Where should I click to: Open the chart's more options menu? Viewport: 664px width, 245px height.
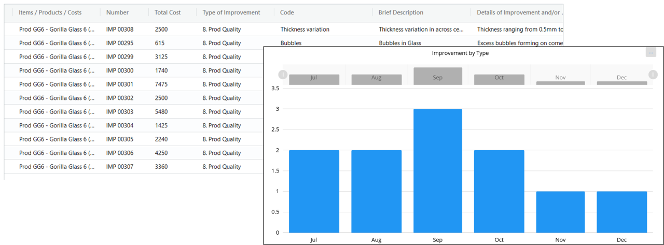[651, 52]
